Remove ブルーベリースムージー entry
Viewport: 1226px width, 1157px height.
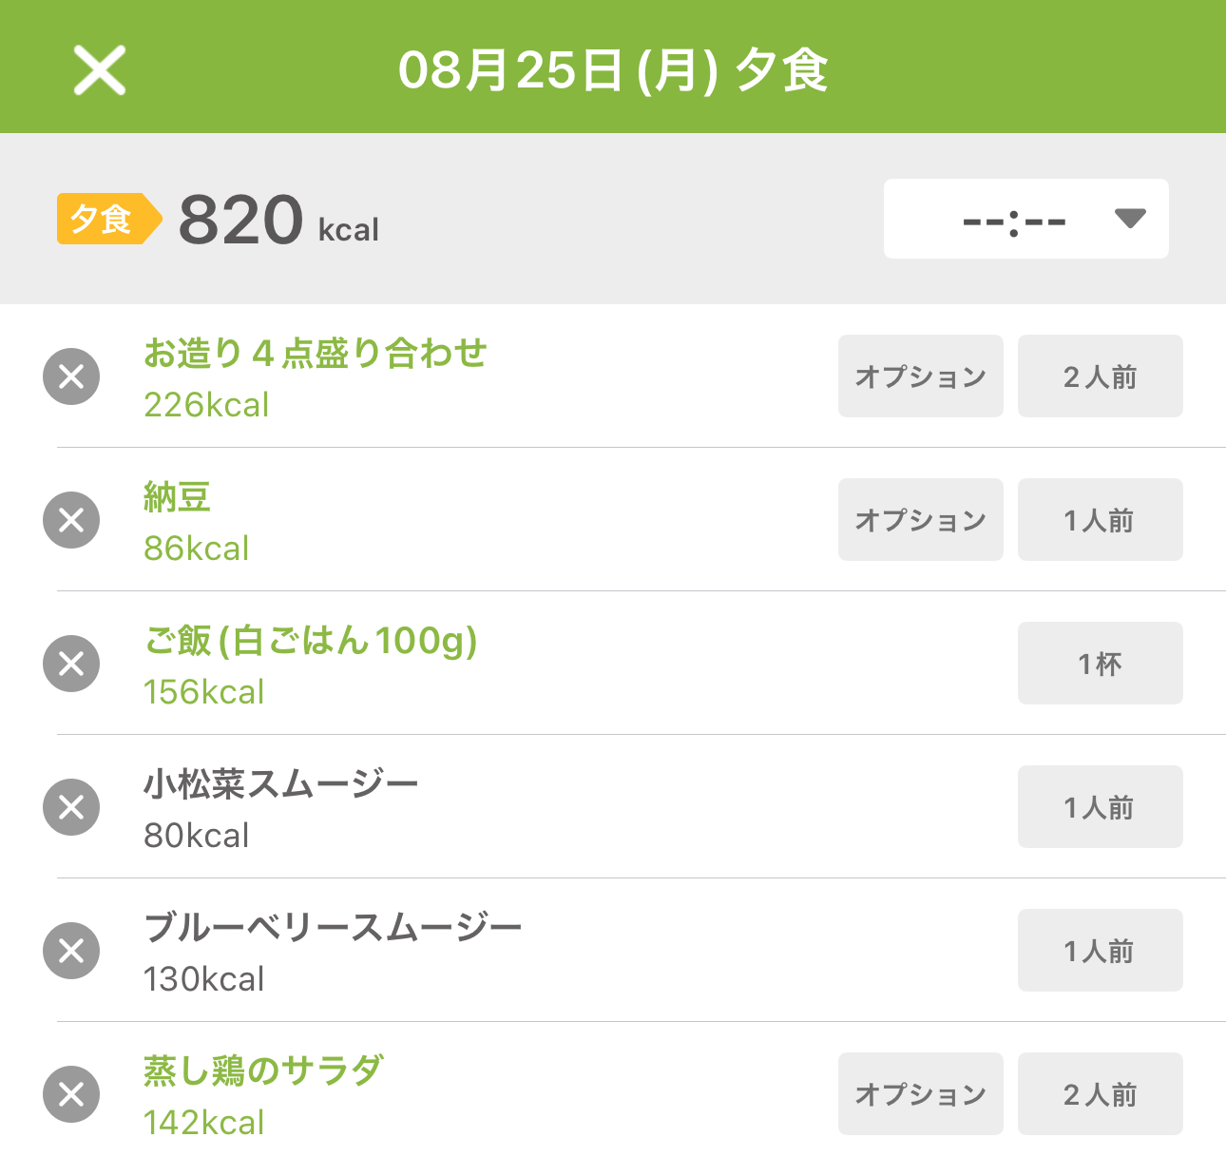click(71, 951)
